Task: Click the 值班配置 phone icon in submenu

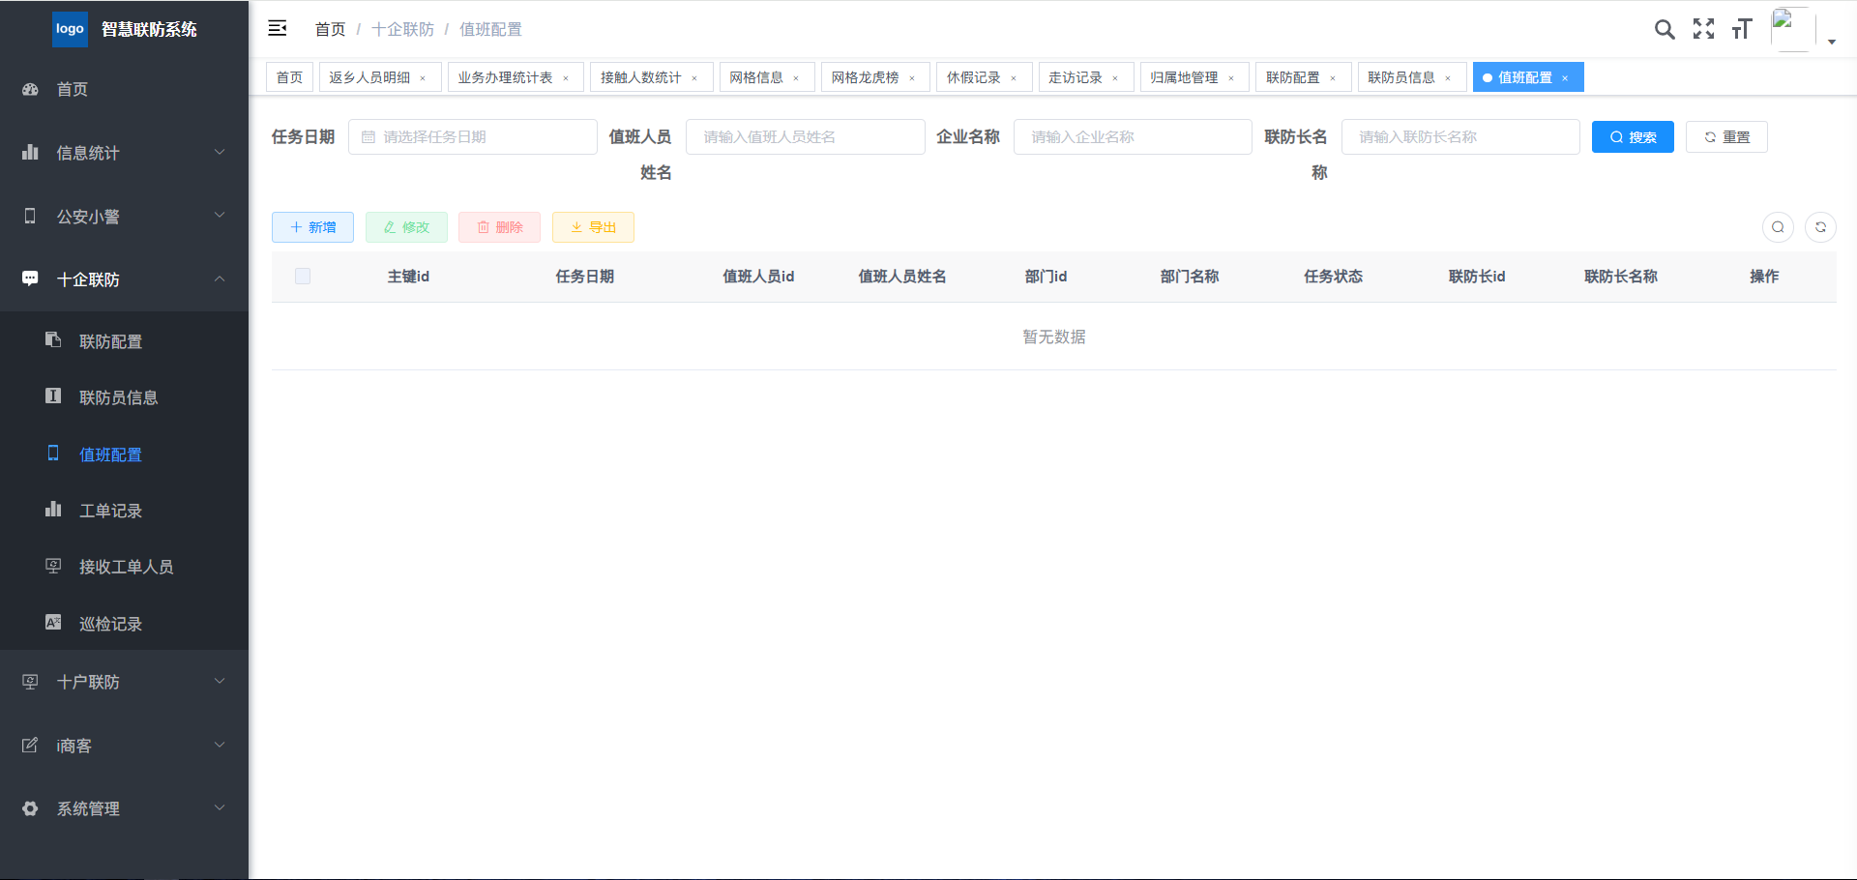Action: [53, 453]
